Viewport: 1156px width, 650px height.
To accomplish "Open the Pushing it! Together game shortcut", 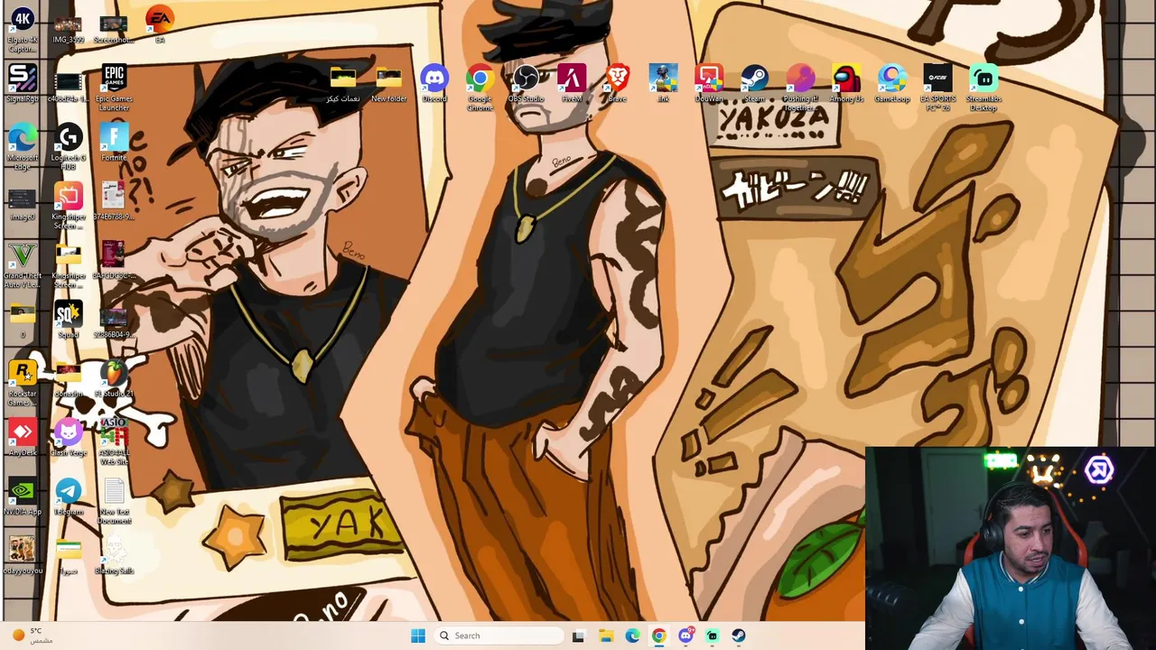I will point(800,88).
